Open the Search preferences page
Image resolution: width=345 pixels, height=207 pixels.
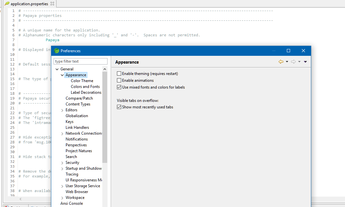[x=71, y=157]
